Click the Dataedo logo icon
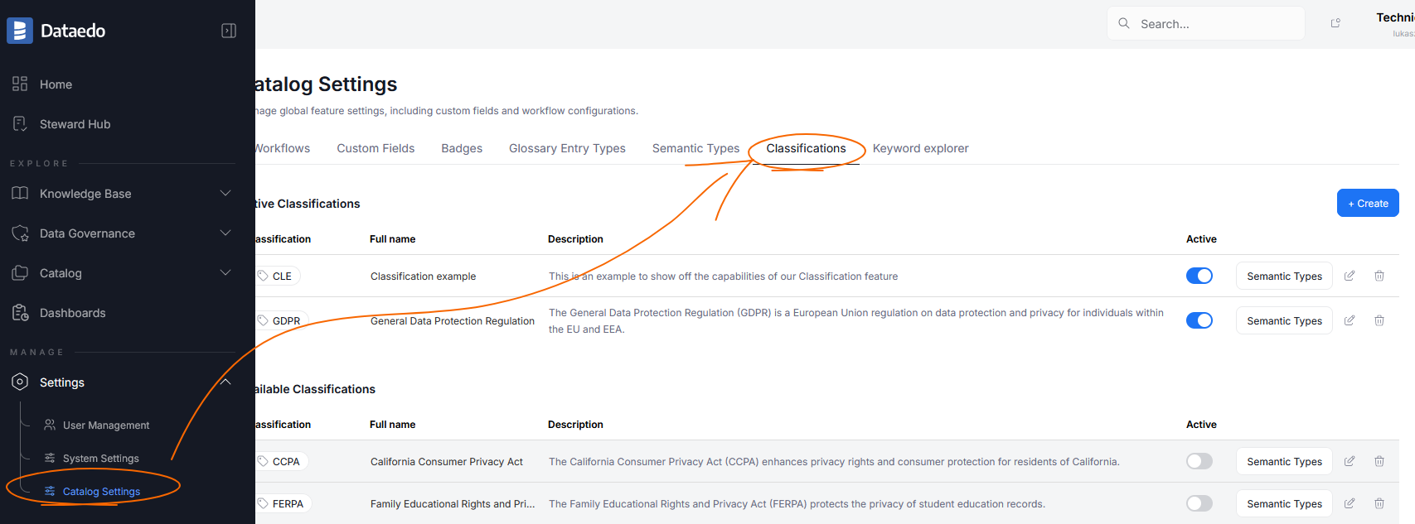The width and height of the screenshot is (1415, 524). click(x=20, y=31)
